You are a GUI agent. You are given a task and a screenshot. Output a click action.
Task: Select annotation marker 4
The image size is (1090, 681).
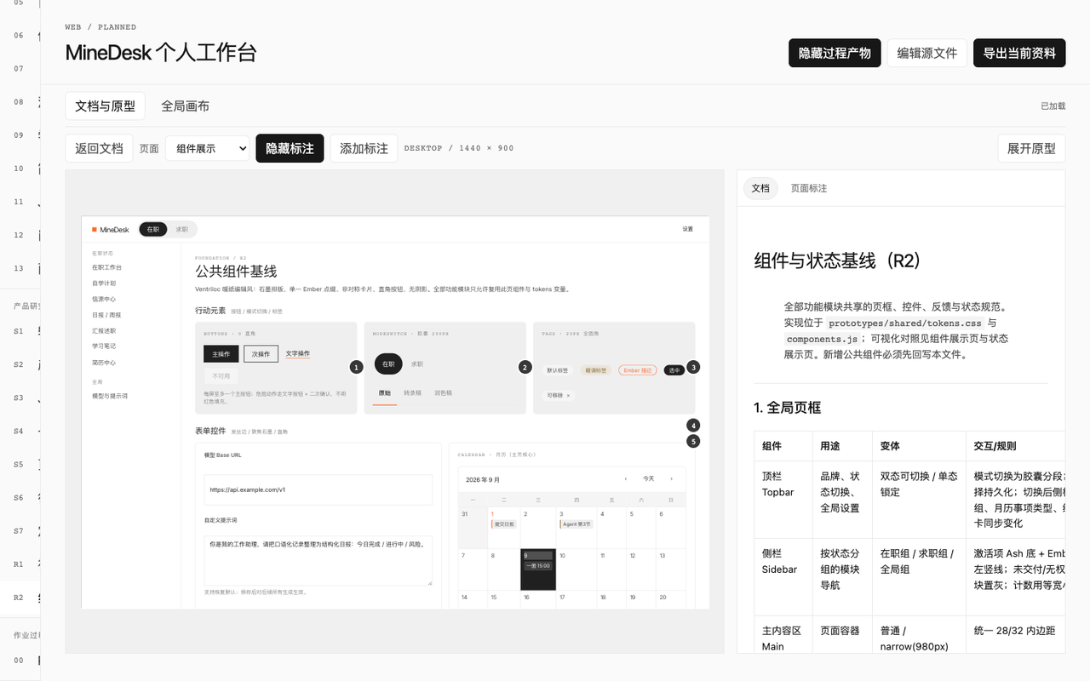694,425
